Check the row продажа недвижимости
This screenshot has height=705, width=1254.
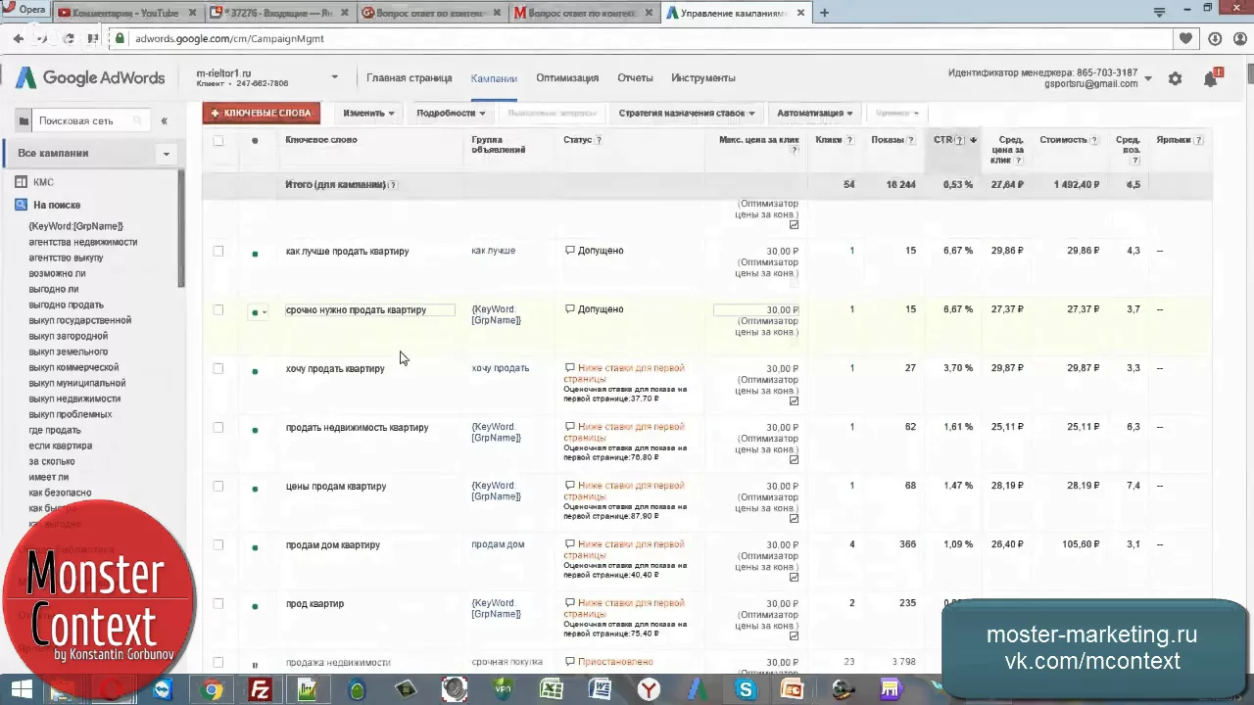(x=218, y=662)
